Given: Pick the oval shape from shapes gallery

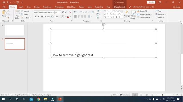Looking at the screenshot, I should pyautogui.click(x=116, y=11).
